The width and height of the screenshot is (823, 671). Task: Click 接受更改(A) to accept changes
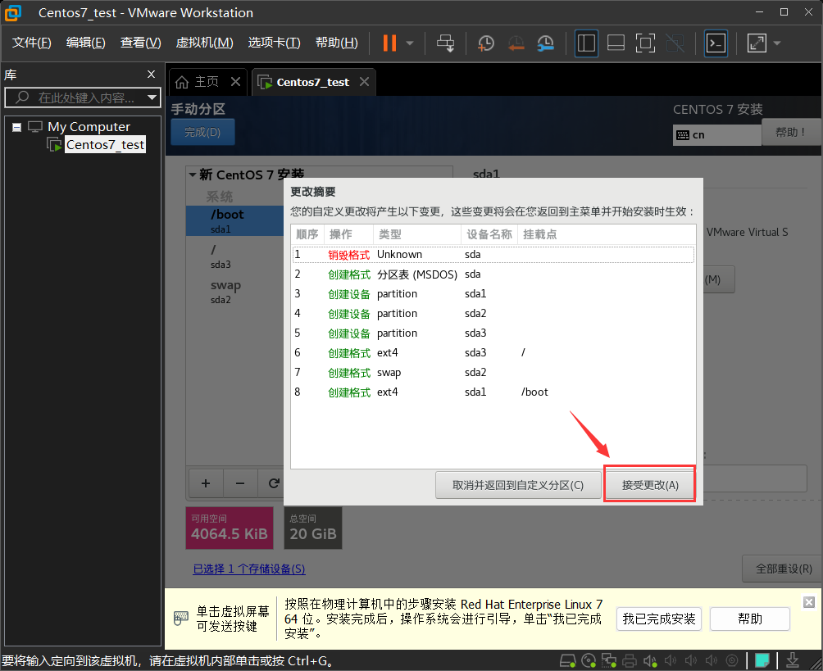coord(650,484)
